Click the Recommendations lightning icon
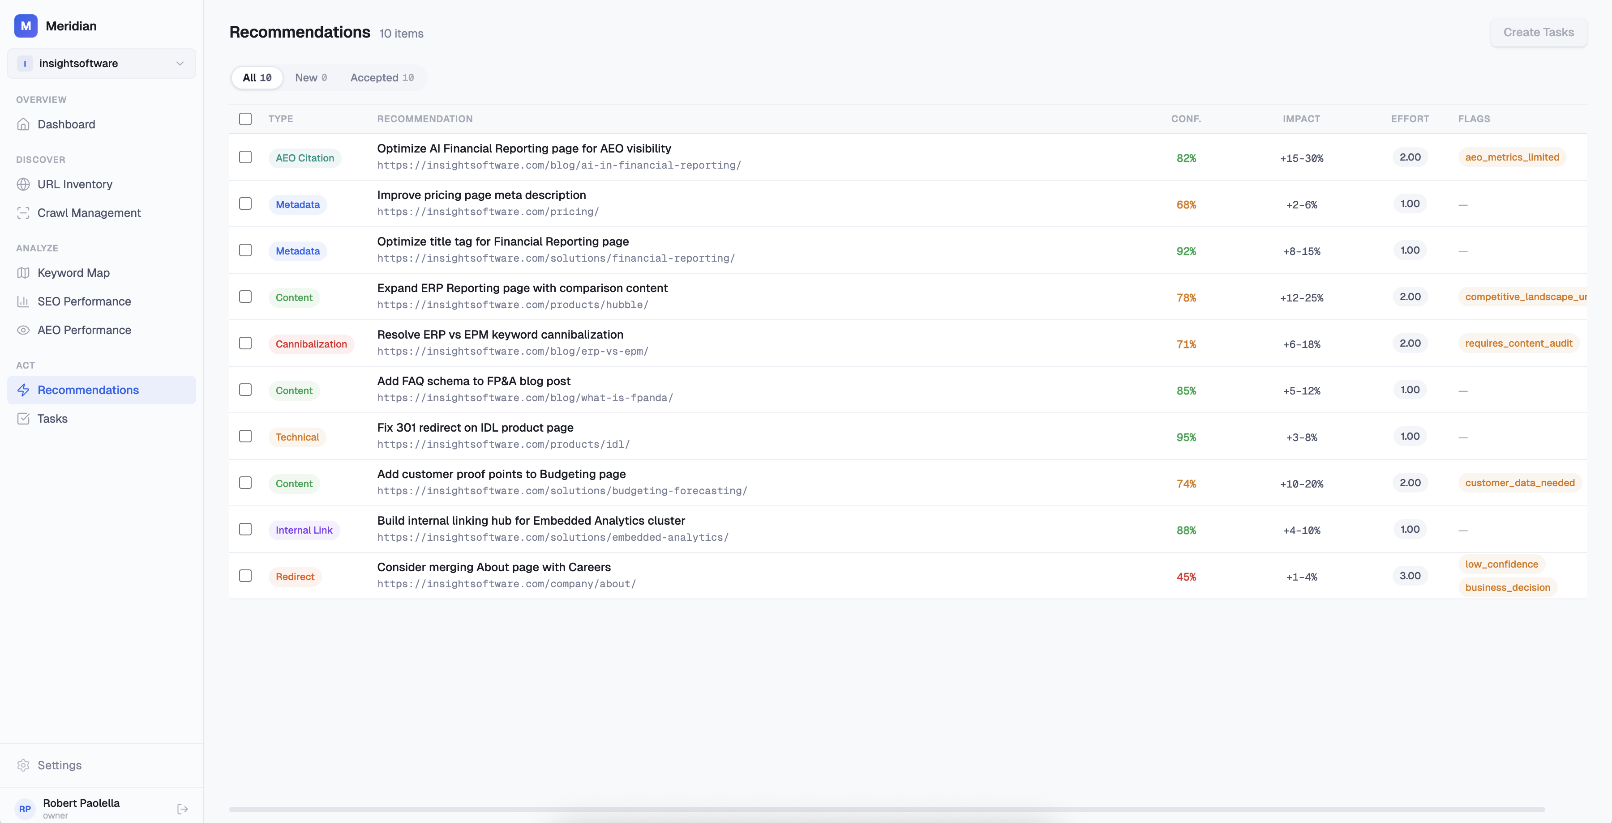The height and width of the screenshot is (823, 1612). [23, 390]
